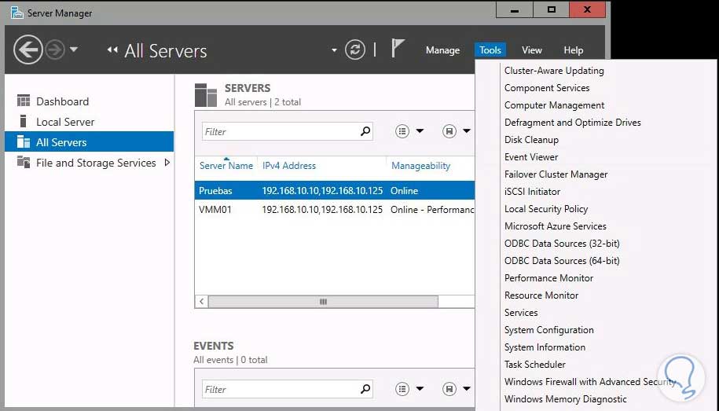Open System Information
This screenshot has height=411, width=719.
point(545,347)
